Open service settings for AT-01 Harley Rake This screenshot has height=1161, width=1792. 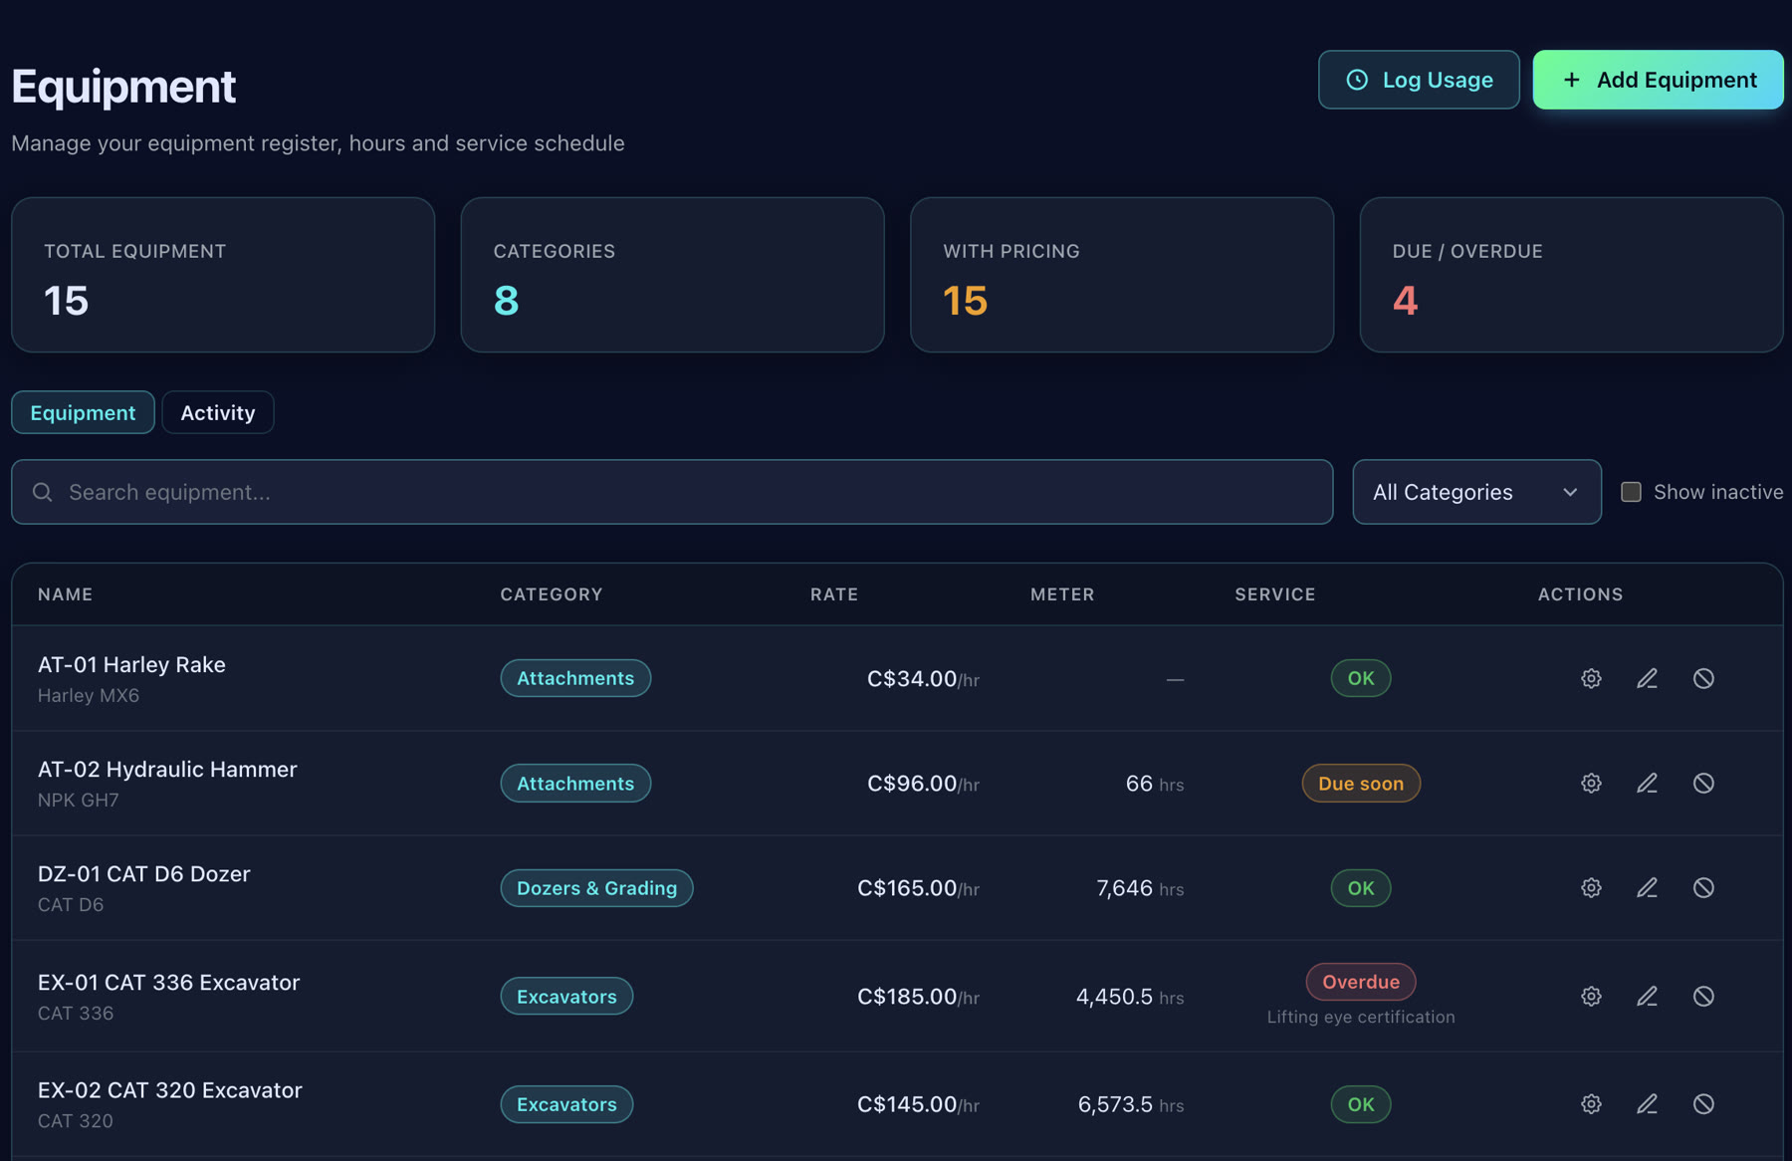tap(1591, 678)
